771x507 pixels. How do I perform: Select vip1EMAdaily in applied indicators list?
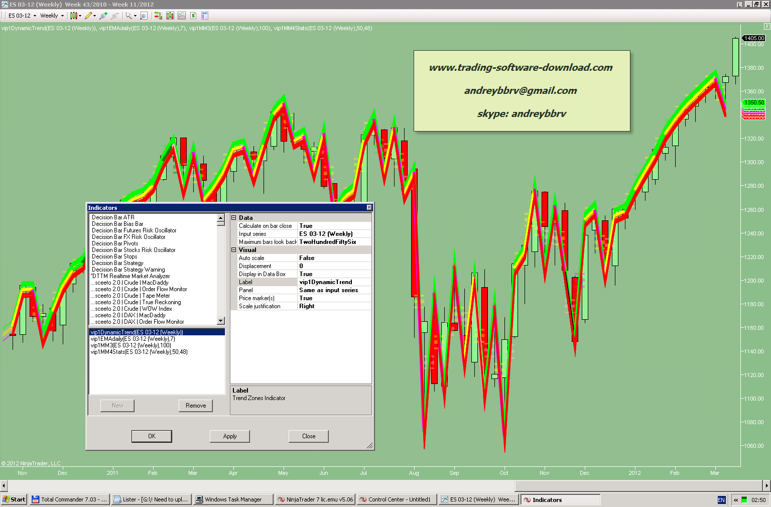[x=133, y=339]
